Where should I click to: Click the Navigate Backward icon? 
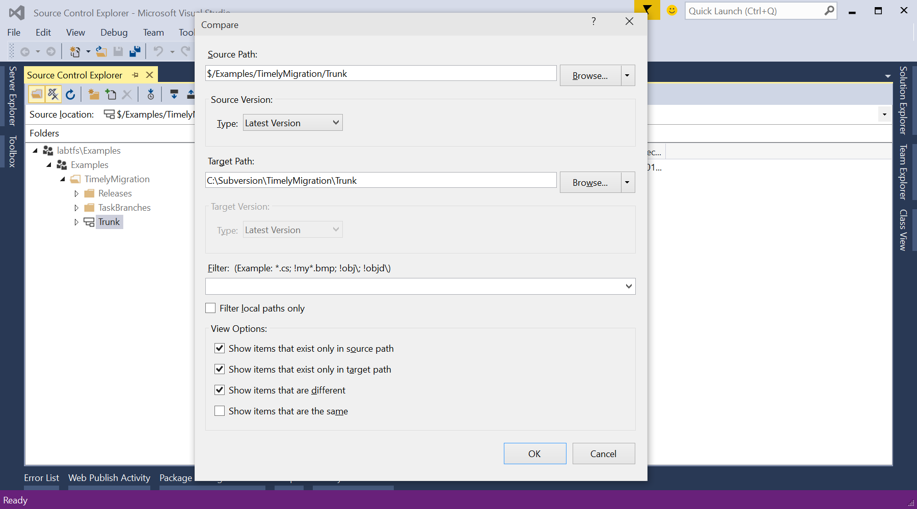[x=25, y=51]
